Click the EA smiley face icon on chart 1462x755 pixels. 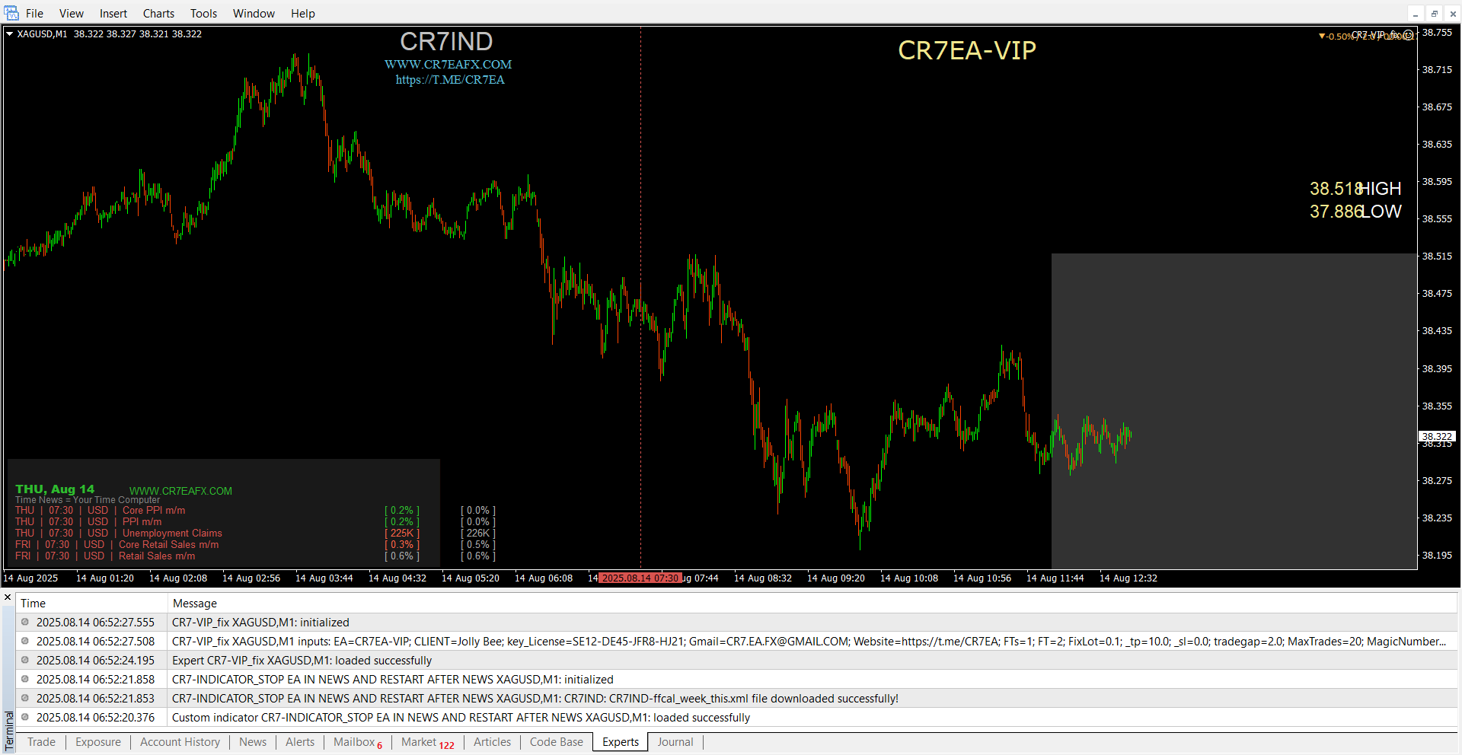click(x=1408, y=35)
